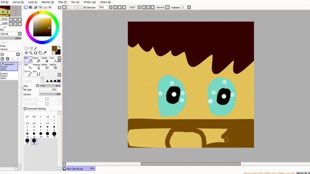Open the View menu
This screenshot has width=310, height=174.
point(75,2)
